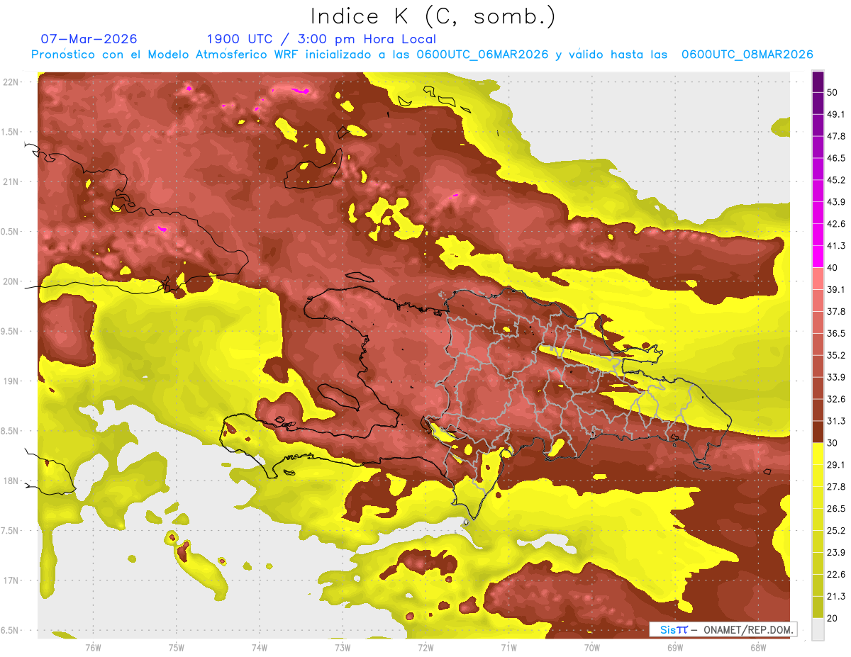Click legend value '35.2'

[x=837, y=355]
